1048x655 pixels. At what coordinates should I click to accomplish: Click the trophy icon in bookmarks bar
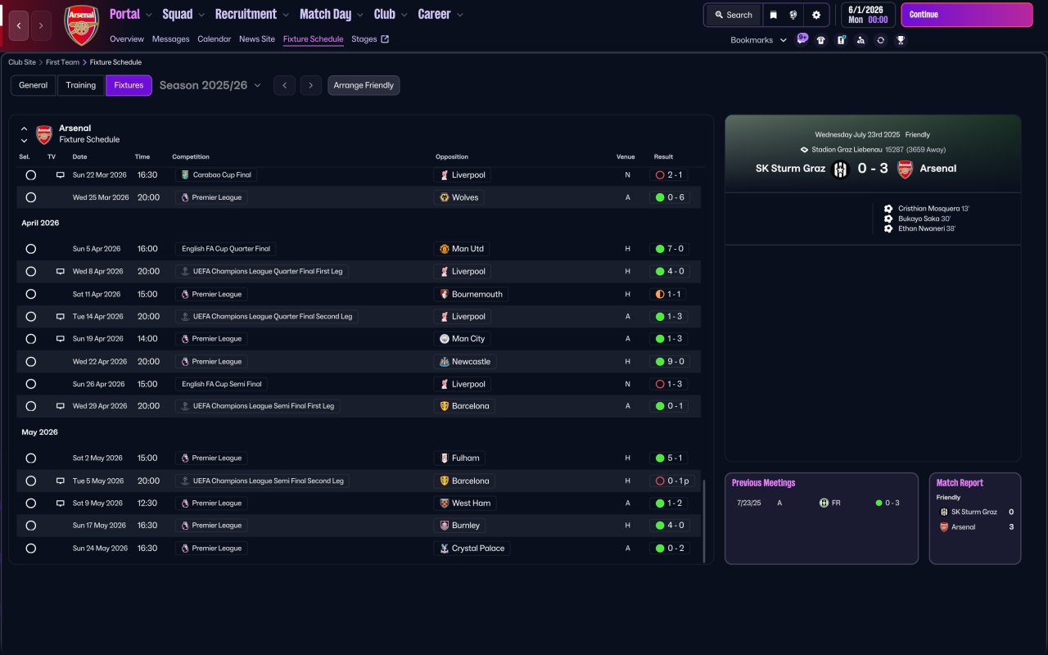(x=901, y=40)
